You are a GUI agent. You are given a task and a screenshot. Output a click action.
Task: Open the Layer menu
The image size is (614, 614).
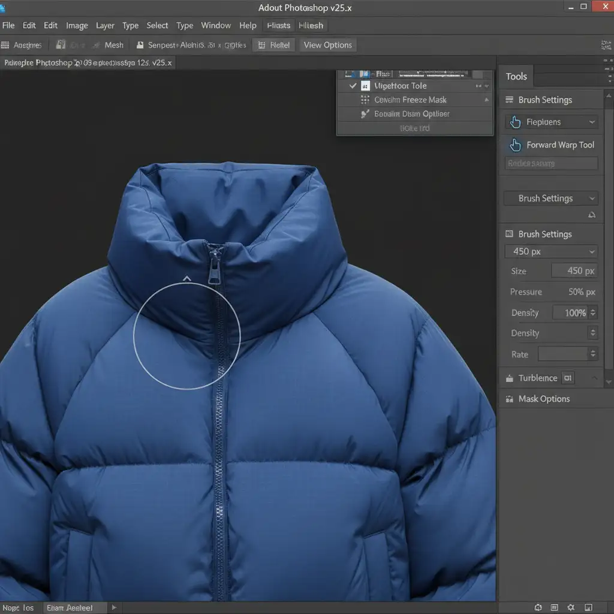point(105,26)
